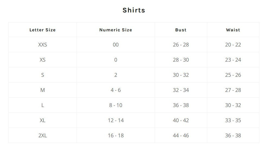Select bust measurement 44 - 46
Image resolution: width=268 pixels, height=153 pixels.
click(181, 135)
